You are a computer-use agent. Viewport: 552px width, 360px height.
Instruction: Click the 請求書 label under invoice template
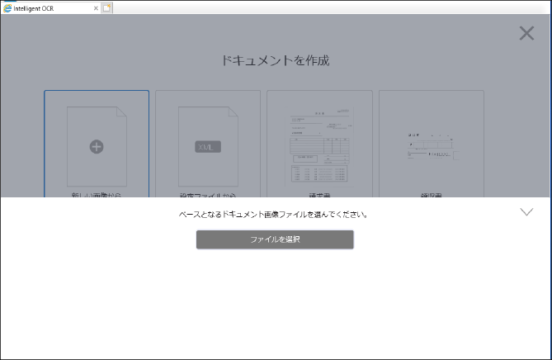click(319, 195)
